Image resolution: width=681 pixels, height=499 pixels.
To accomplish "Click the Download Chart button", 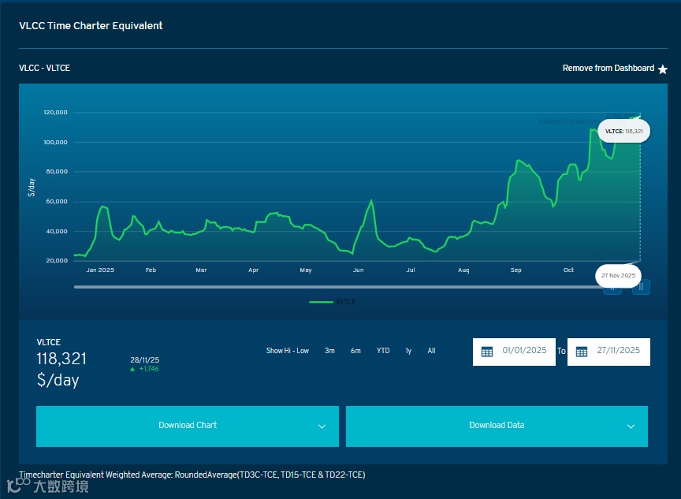I will click(x=187, y=426).
